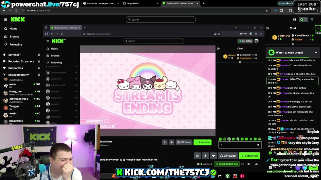Share the stream with the share icon
Viewport: 321px width, 180px height.
coord(248,164)
